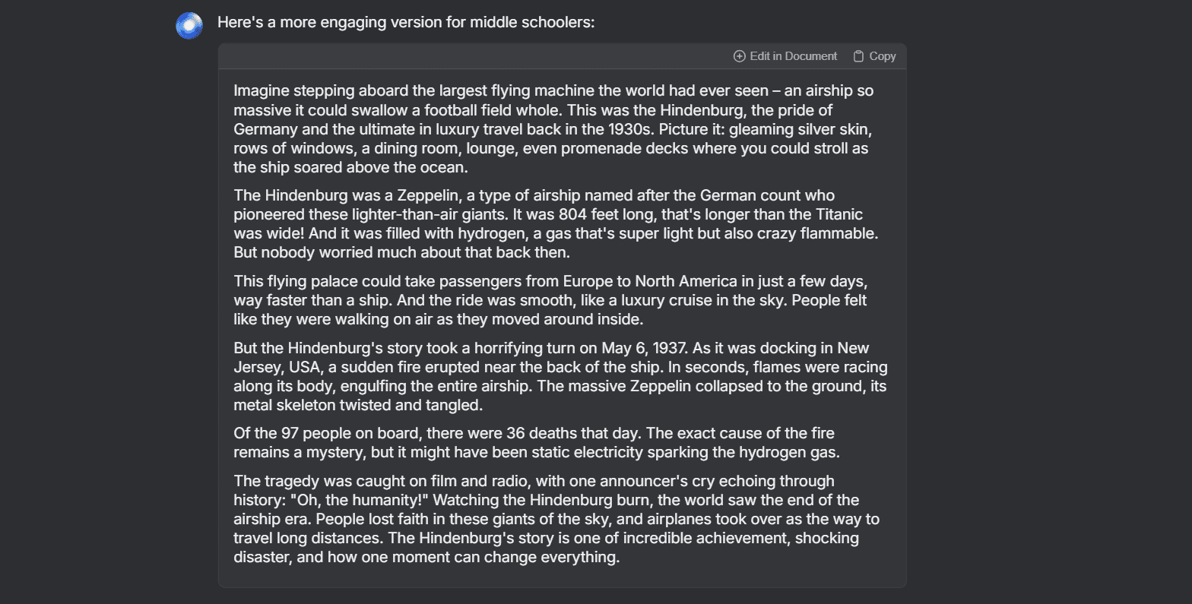Click the paragraph about May 6, 1937
Screen dimensions: 1192x604
pos(560,376)
